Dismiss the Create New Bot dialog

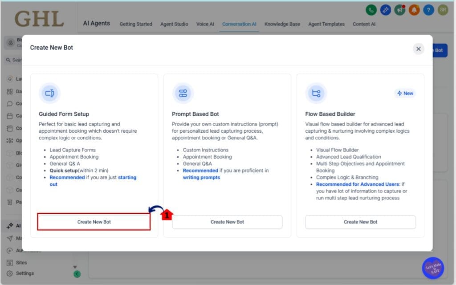[x=418, y=49]
